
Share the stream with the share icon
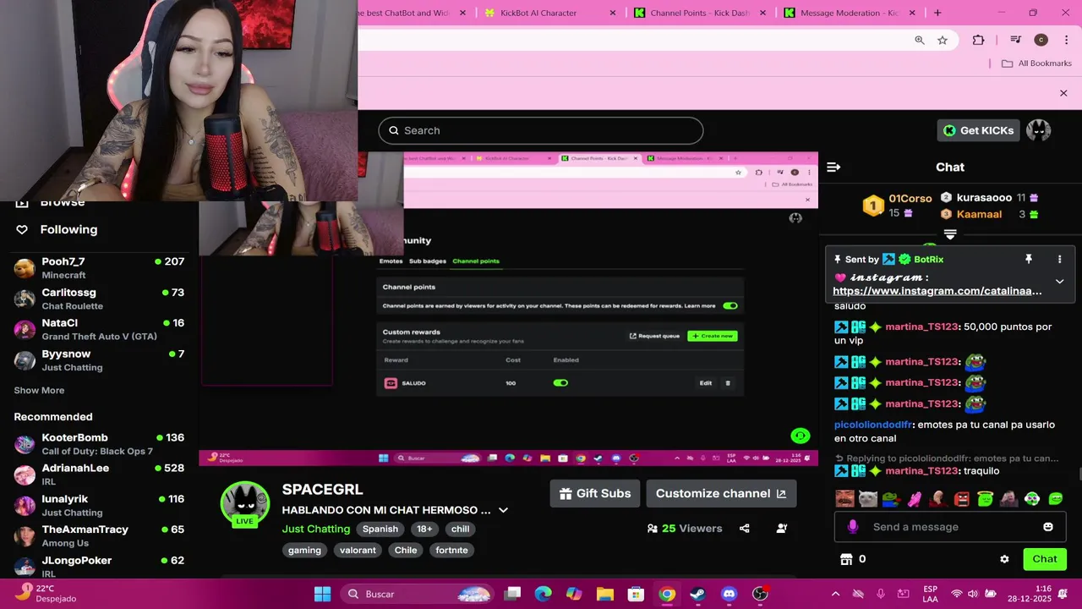click(744, 529)
